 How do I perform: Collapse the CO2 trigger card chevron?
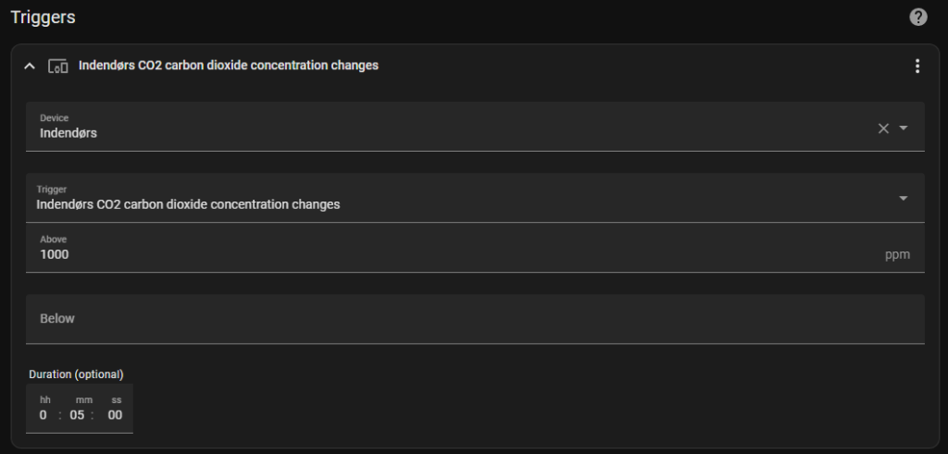click(x=30, y=66)
